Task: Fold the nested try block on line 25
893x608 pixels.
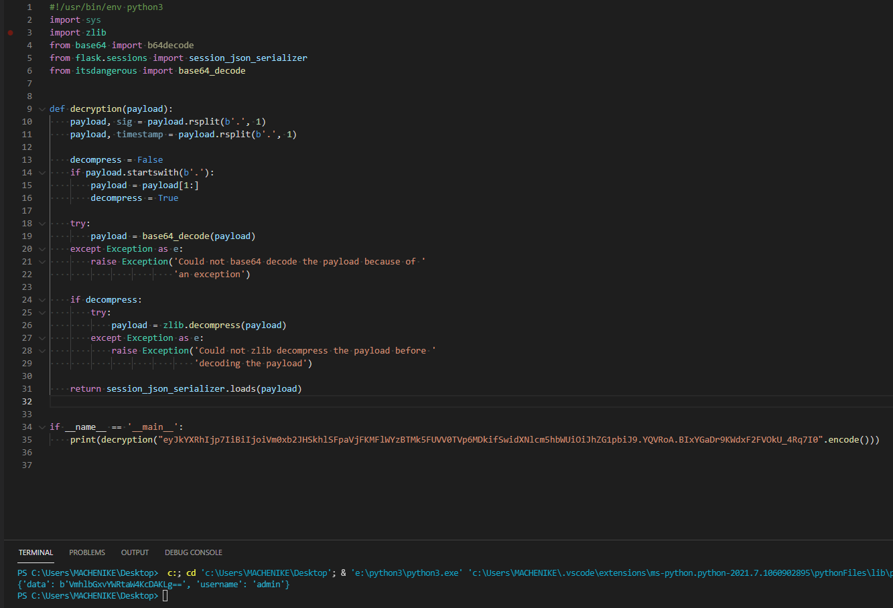Action: 42,312
